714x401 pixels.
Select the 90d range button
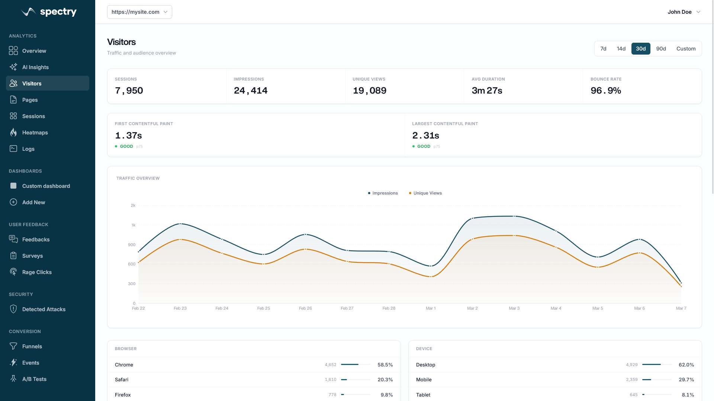661,49
